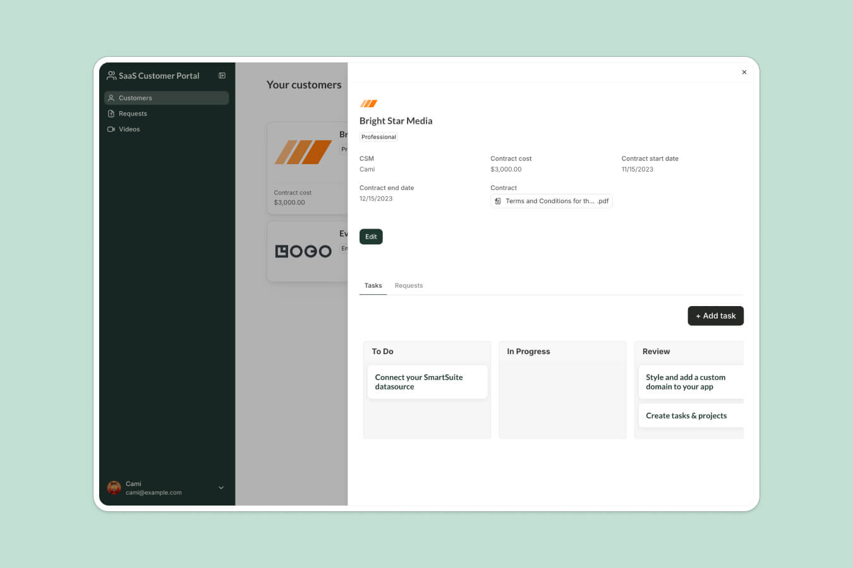Click the Videos camera icon in sidebar
Viewport: 853px width, 568px height.
coord(111,129)
